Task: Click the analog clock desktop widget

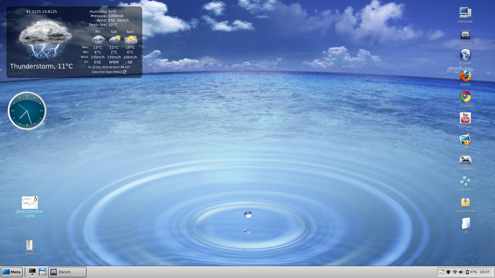Action: [27, 111]
